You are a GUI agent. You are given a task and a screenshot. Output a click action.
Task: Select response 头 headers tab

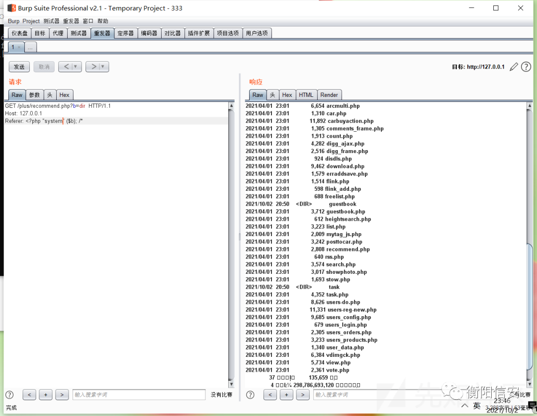pyautogui.click(x=272, y=95)
